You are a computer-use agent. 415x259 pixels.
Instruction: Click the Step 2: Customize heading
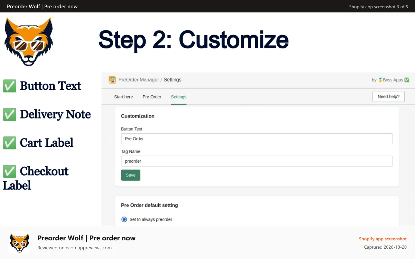coord(193,40)
